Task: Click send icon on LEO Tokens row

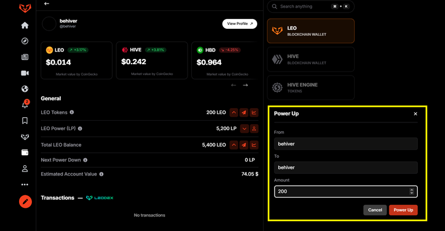Action: pos(244,113)
